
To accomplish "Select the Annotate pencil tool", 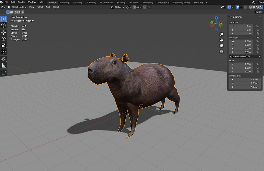I will [x=4, y=59].
